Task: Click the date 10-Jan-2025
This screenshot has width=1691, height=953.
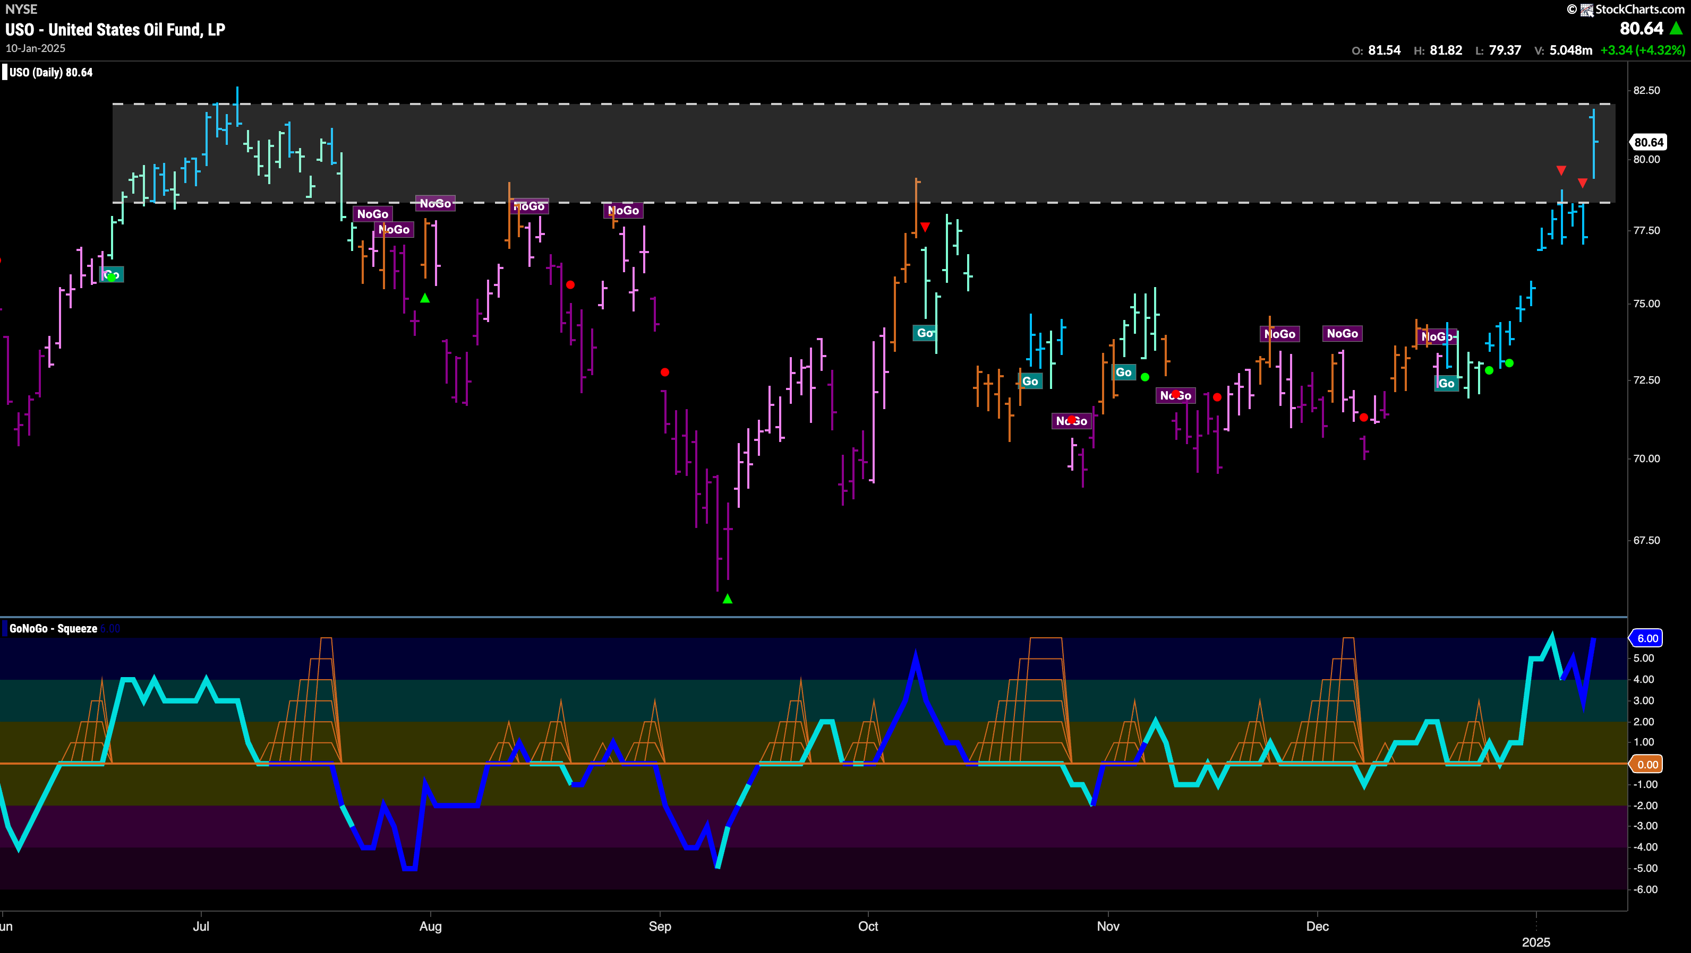Action: point(36,48)
